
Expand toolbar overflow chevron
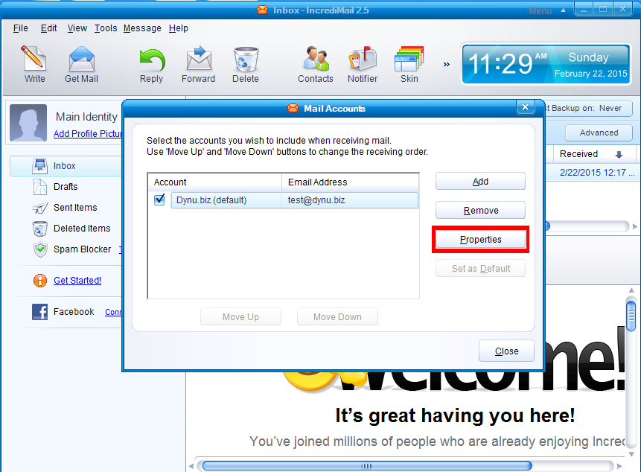447,64
